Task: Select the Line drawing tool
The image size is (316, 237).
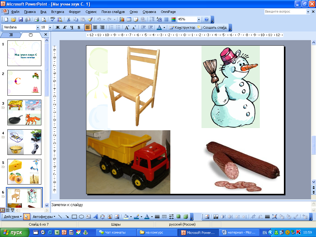Action: point(60,217)
